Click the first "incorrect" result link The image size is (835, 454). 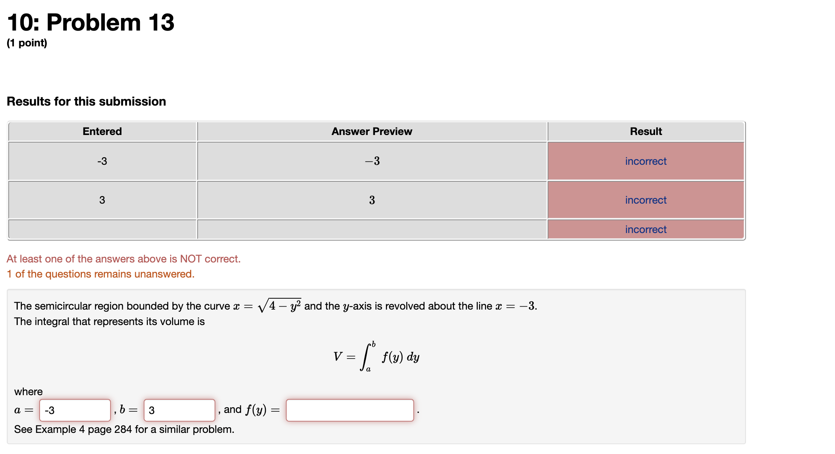(645, 161)
